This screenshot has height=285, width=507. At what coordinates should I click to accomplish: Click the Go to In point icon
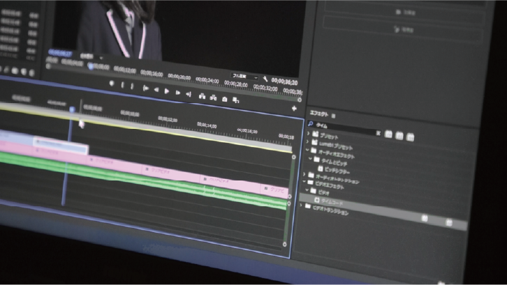145,88
